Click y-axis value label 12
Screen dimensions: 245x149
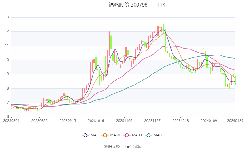[x=7, y=31]
